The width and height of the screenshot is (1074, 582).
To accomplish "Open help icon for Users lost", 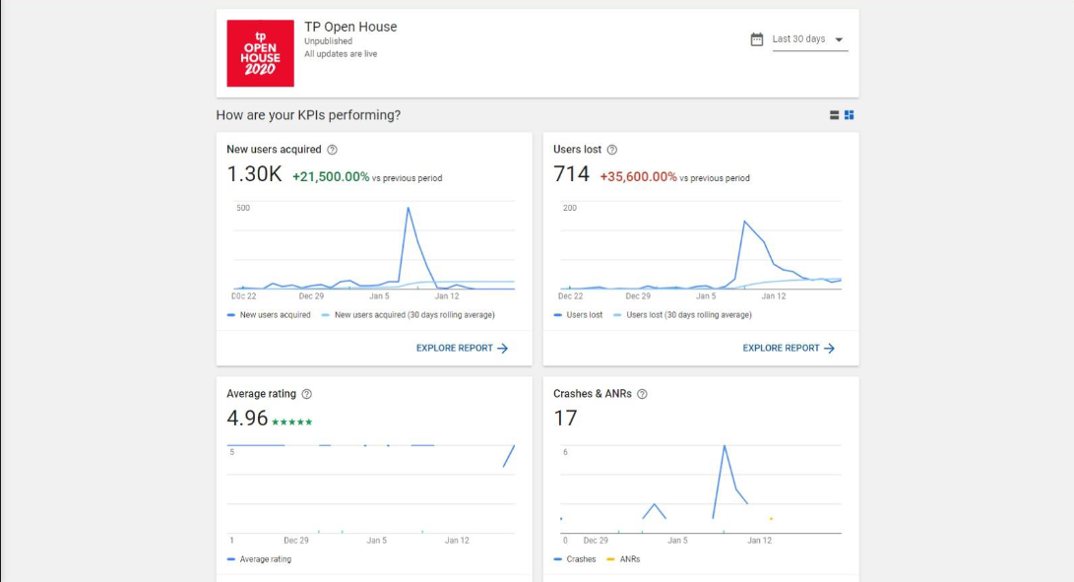I will [x=611, y=150].
